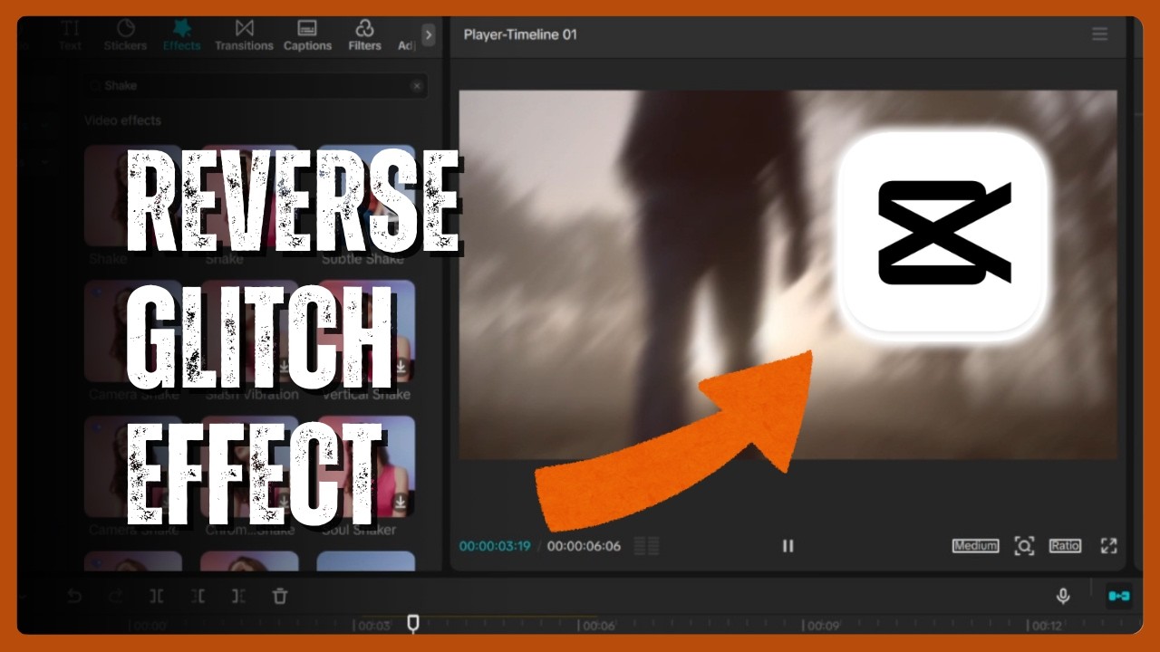This screenshot has height=652, width=1160.
Task: Jump to the 00:09 ruler mark
Action: coord(823,625)
